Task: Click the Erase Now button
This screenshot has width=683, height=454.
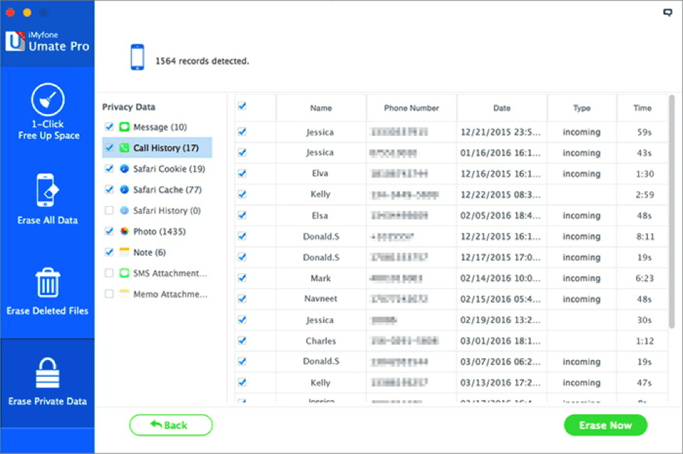Action: click(x=605, y=425)
